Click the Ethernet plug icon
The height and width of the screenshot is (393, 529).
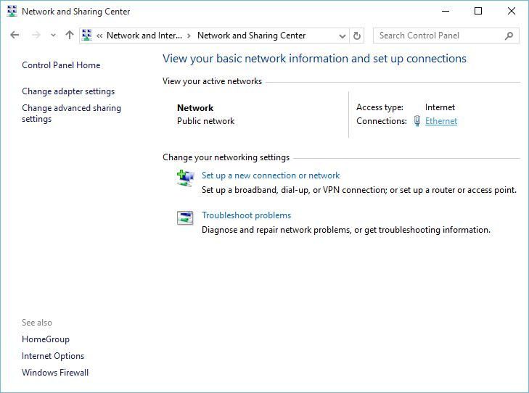pos(417,121)
